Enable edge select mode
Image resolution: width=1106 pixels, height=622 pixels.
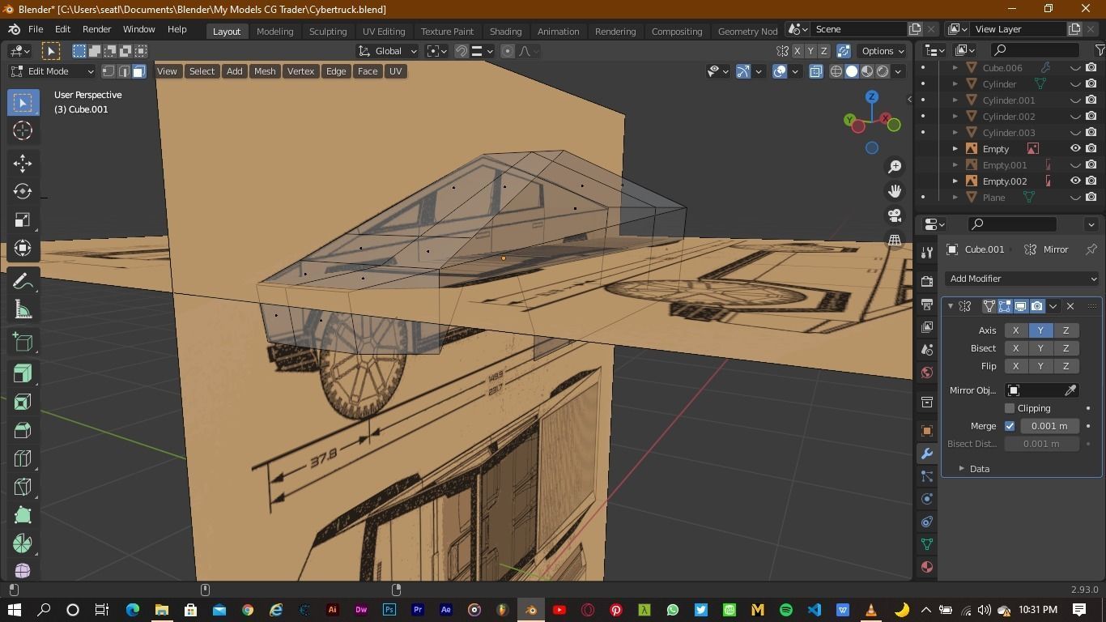coord(124,71)
